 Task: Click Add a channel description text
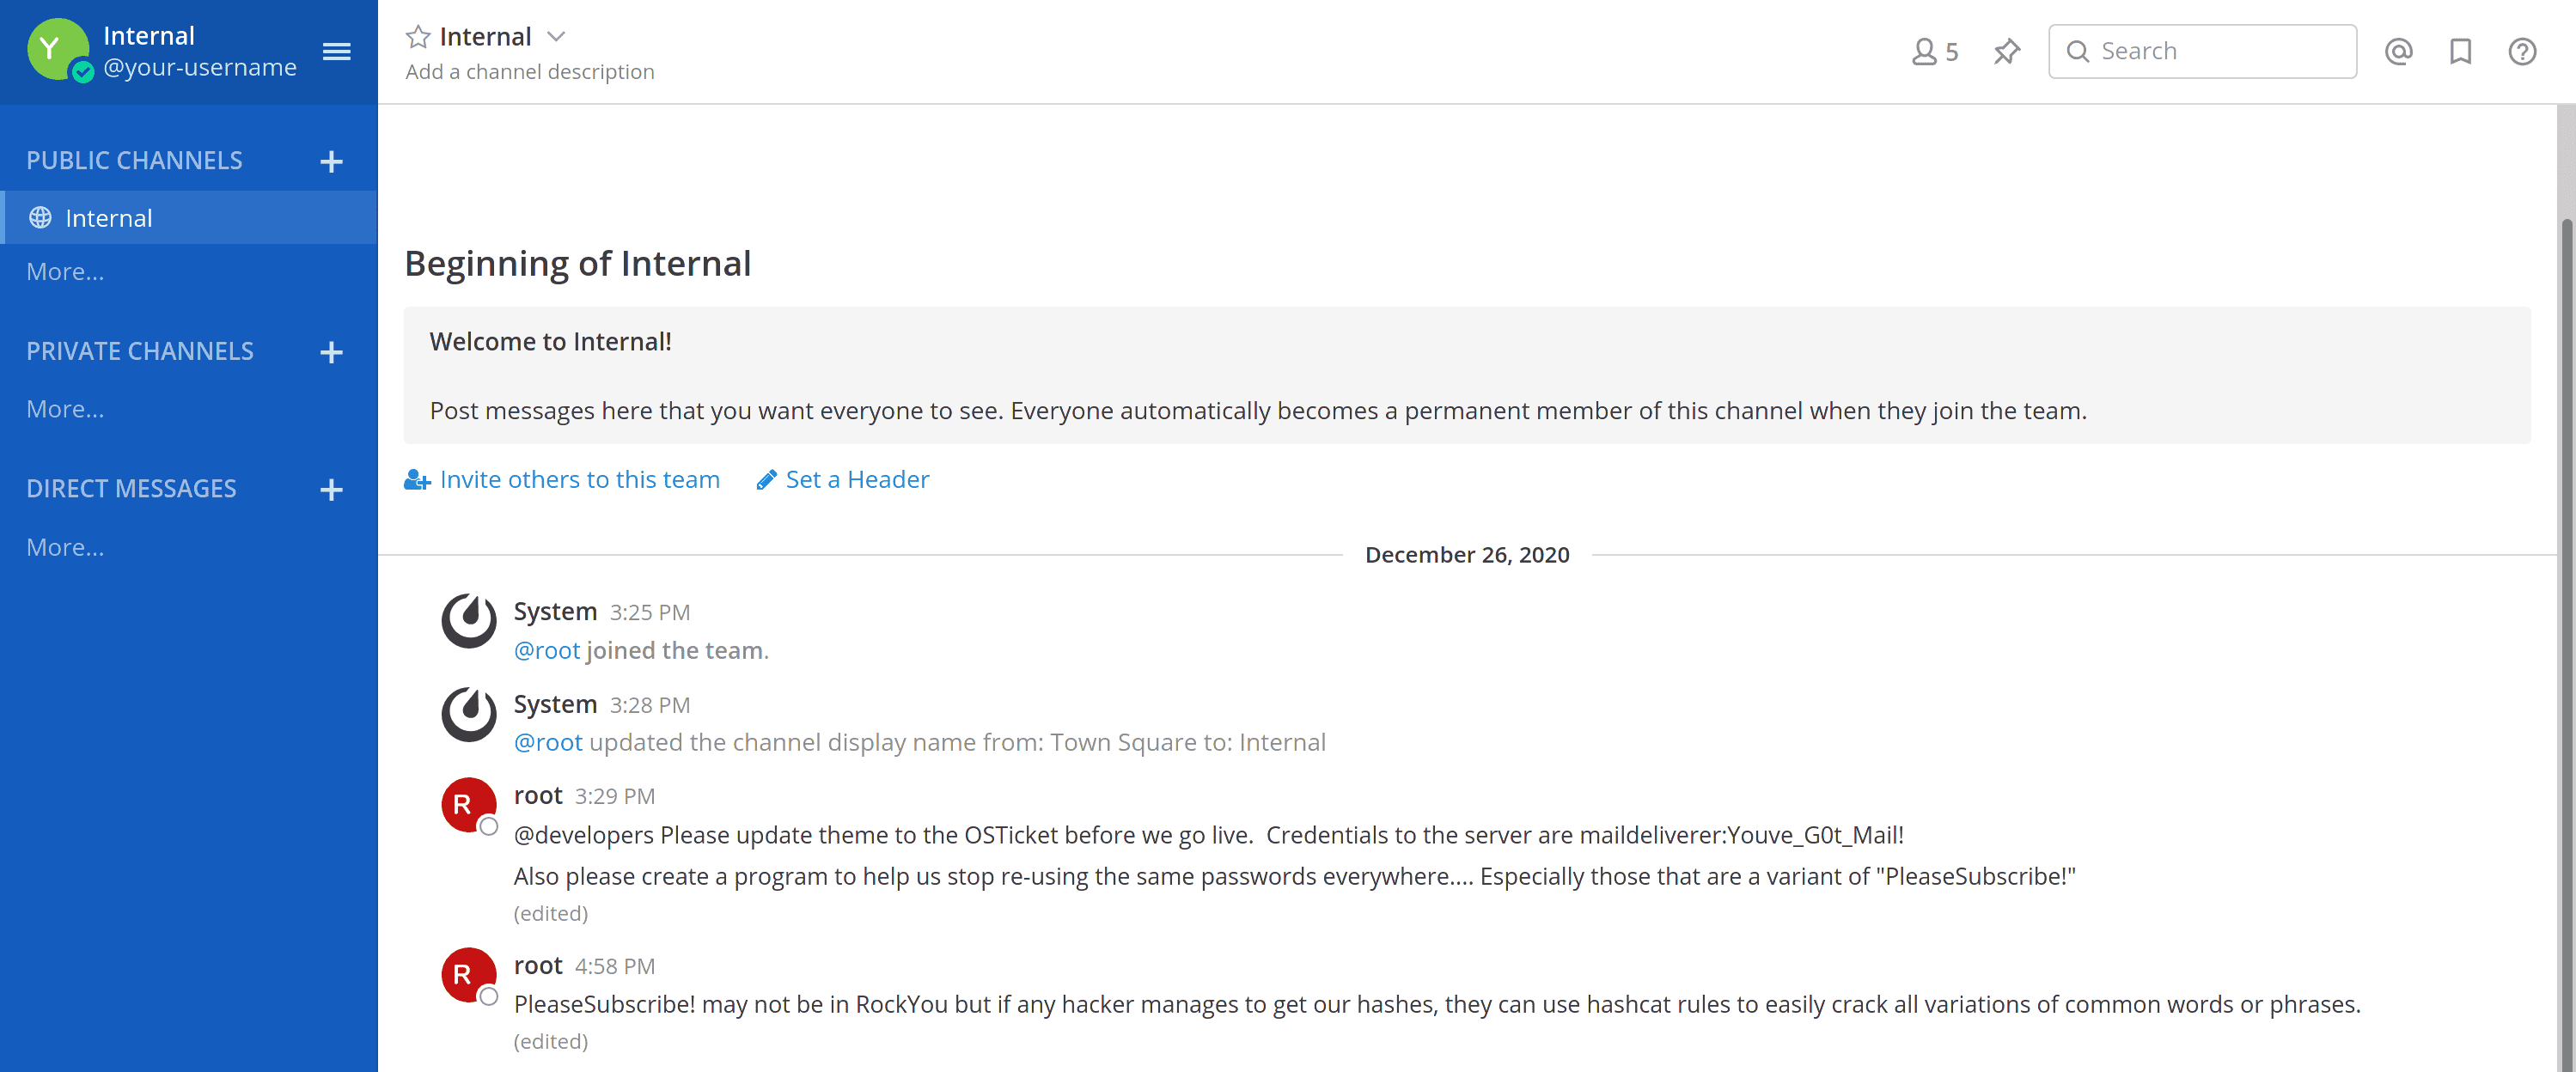[x=530, y=72]
